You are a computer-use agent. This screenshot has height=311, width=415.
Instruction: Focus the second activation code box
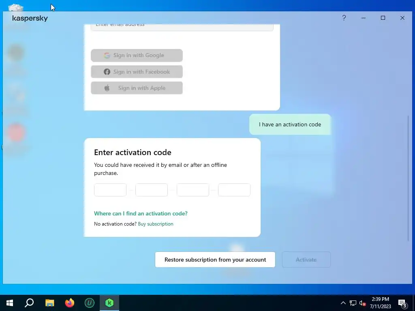pyautogui.click(x=152, y=190)
